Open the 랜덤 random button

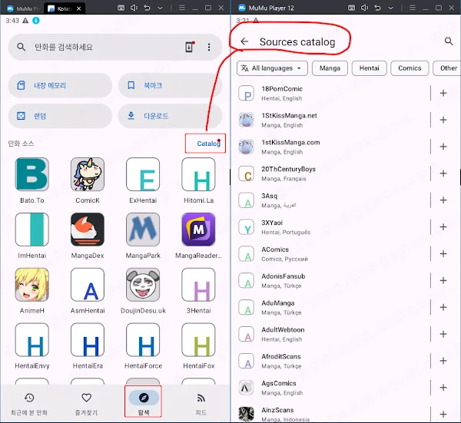click(60, 116)
